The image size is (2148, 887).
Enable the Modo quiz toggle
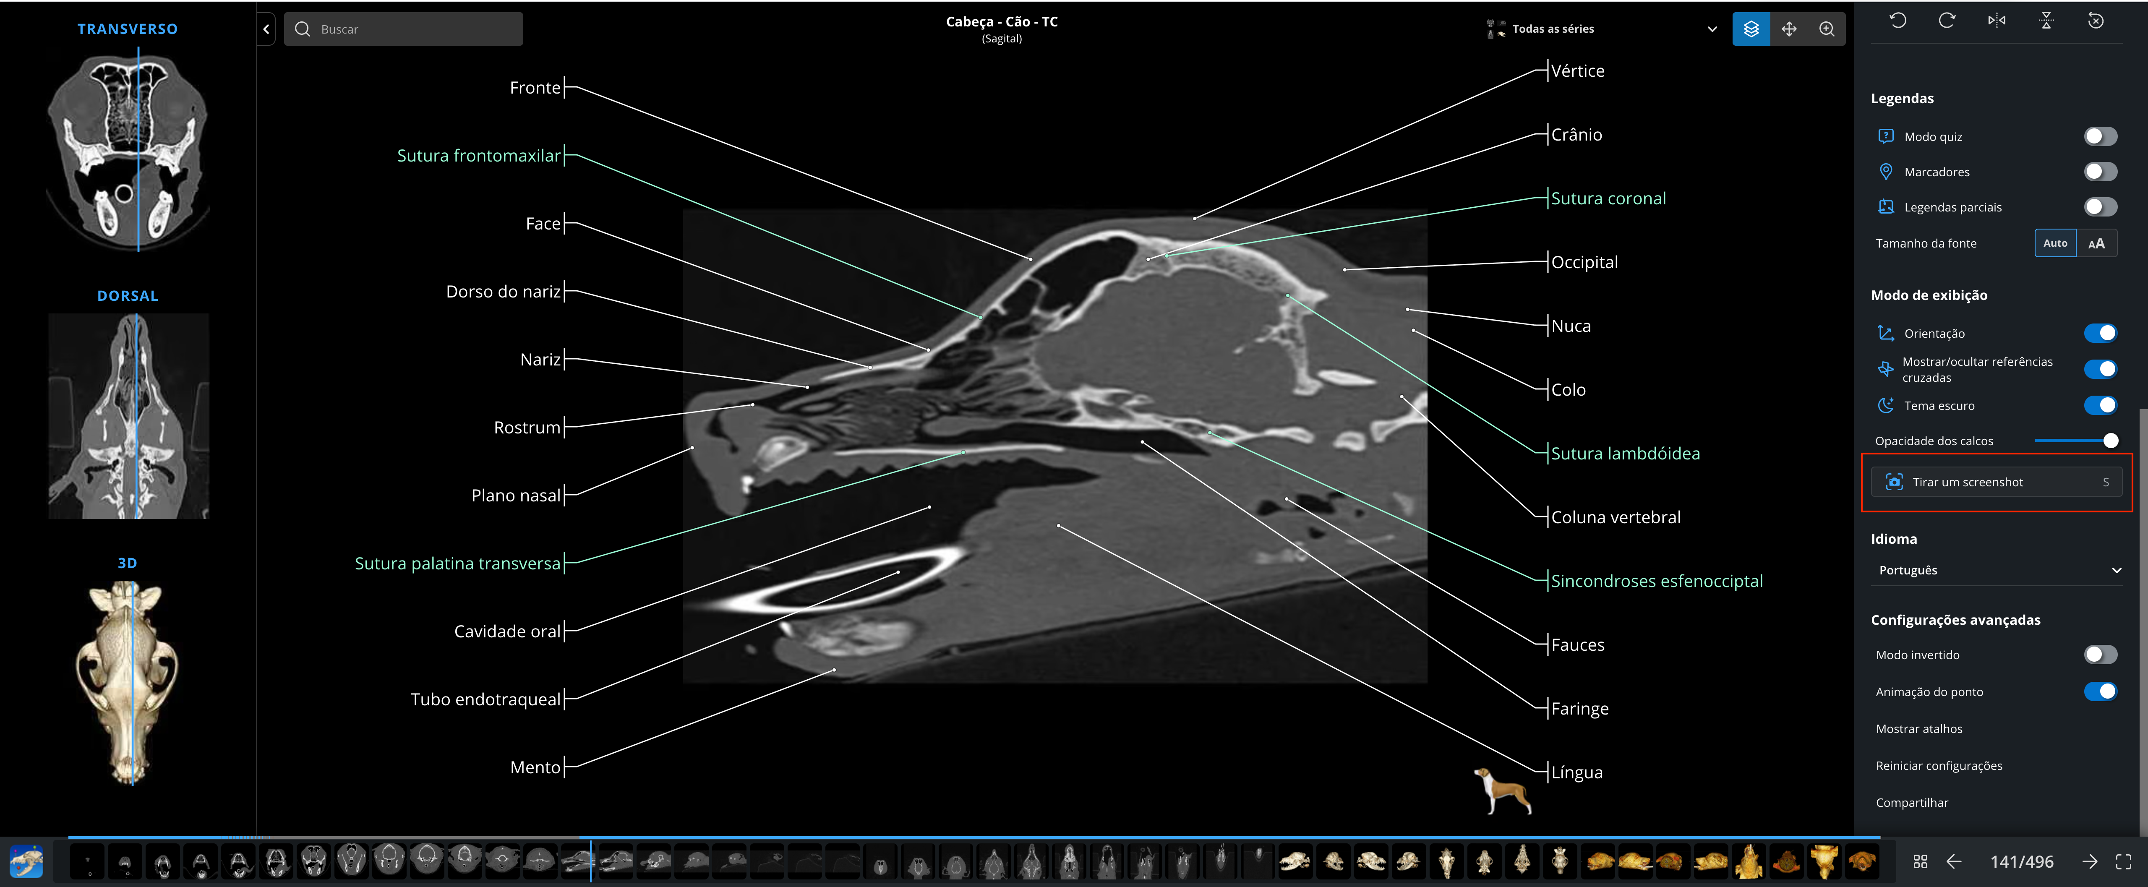[x=2100, y=136]
